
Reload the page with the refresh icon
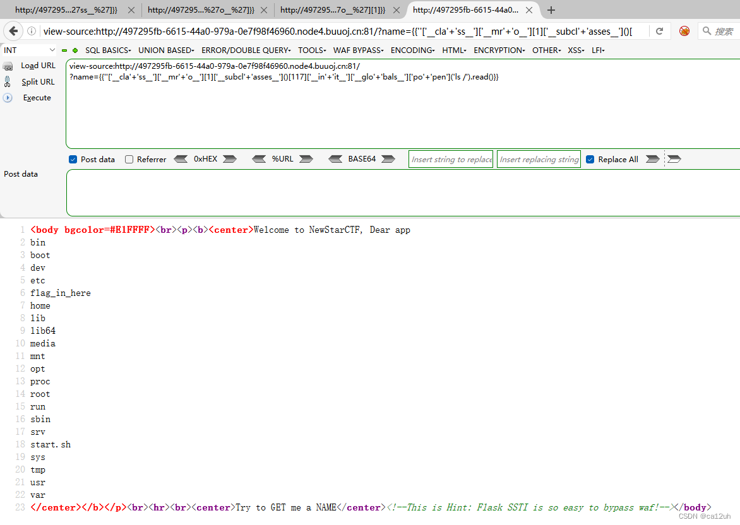tap(659, 31)
